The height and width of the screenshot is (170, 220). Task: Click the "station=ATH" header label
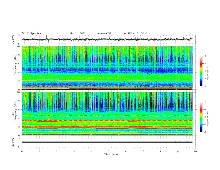pos(103,33)
